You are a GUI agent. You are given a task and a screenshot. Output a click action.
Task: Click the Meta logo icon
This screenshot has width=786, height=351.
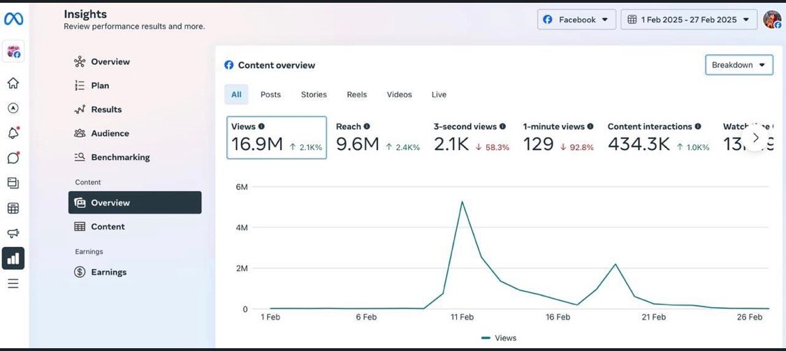click(13, 19)
